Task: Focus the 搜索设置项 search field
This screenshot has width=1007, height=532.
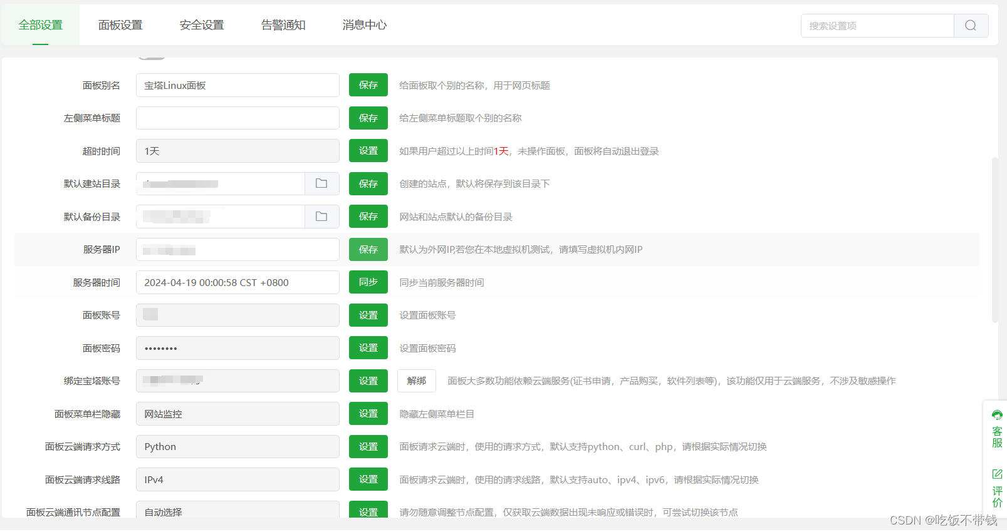Action: [x=877, y=26]
